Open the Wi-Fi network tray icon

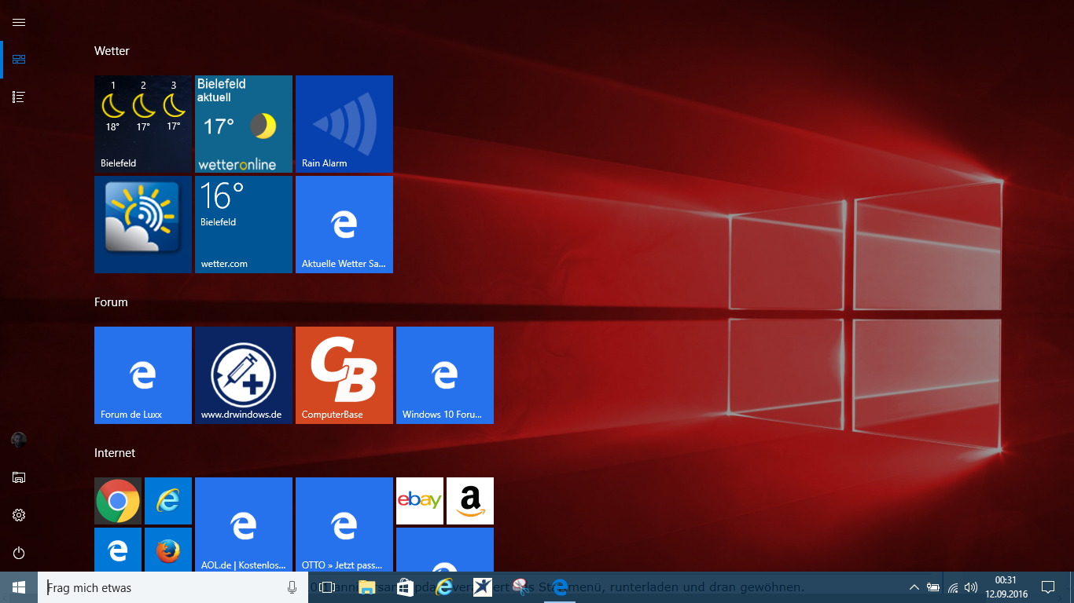click(x=953, y=587)
